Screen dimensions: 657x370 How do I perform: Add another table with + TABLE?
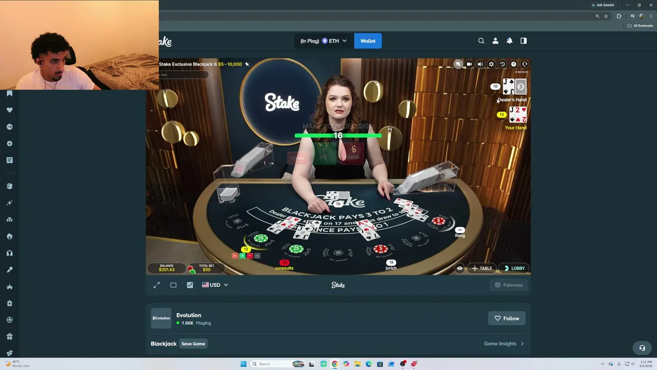[481, 268]
